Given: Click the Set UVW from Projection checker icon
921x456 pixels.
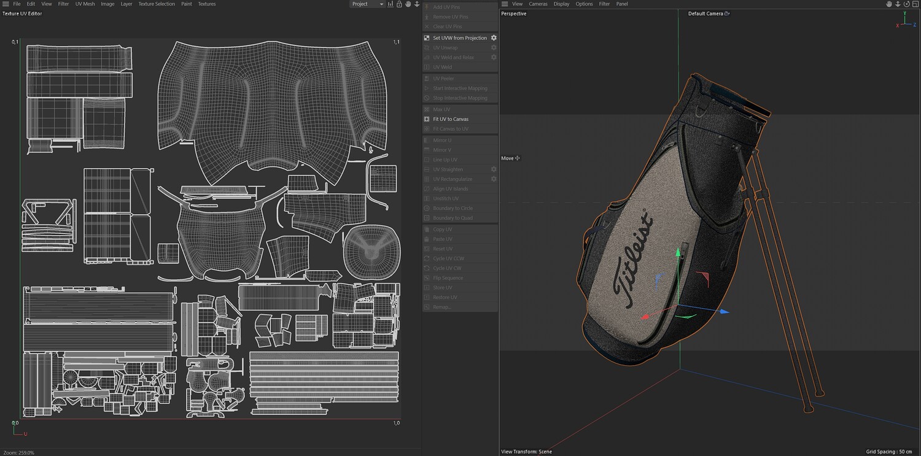Looking at the screenshot, I should (x=427, y=38).
